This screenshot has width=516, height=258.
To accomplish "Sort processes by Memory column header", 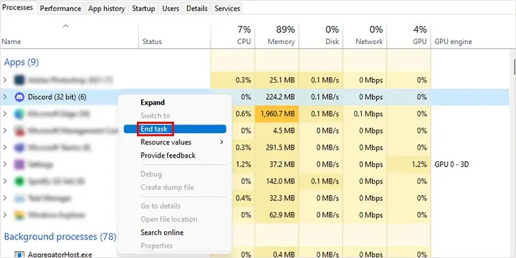I will pyautogui.click(x=277, y=35).
